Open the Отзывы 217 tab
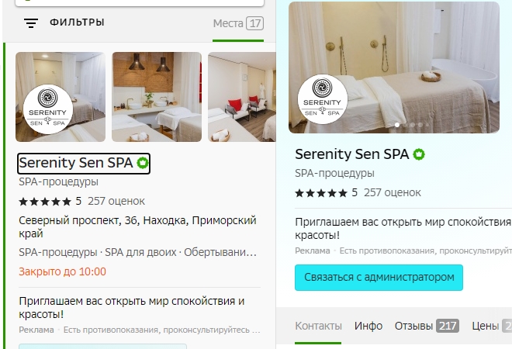This screenshot has width=512, height=349. 427,326
